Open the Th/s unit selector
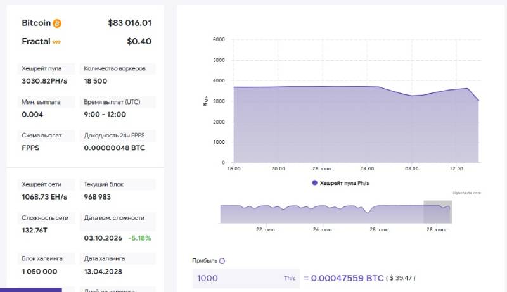The height and width of the screenshot is (292, 507). [x=290, y=278]
